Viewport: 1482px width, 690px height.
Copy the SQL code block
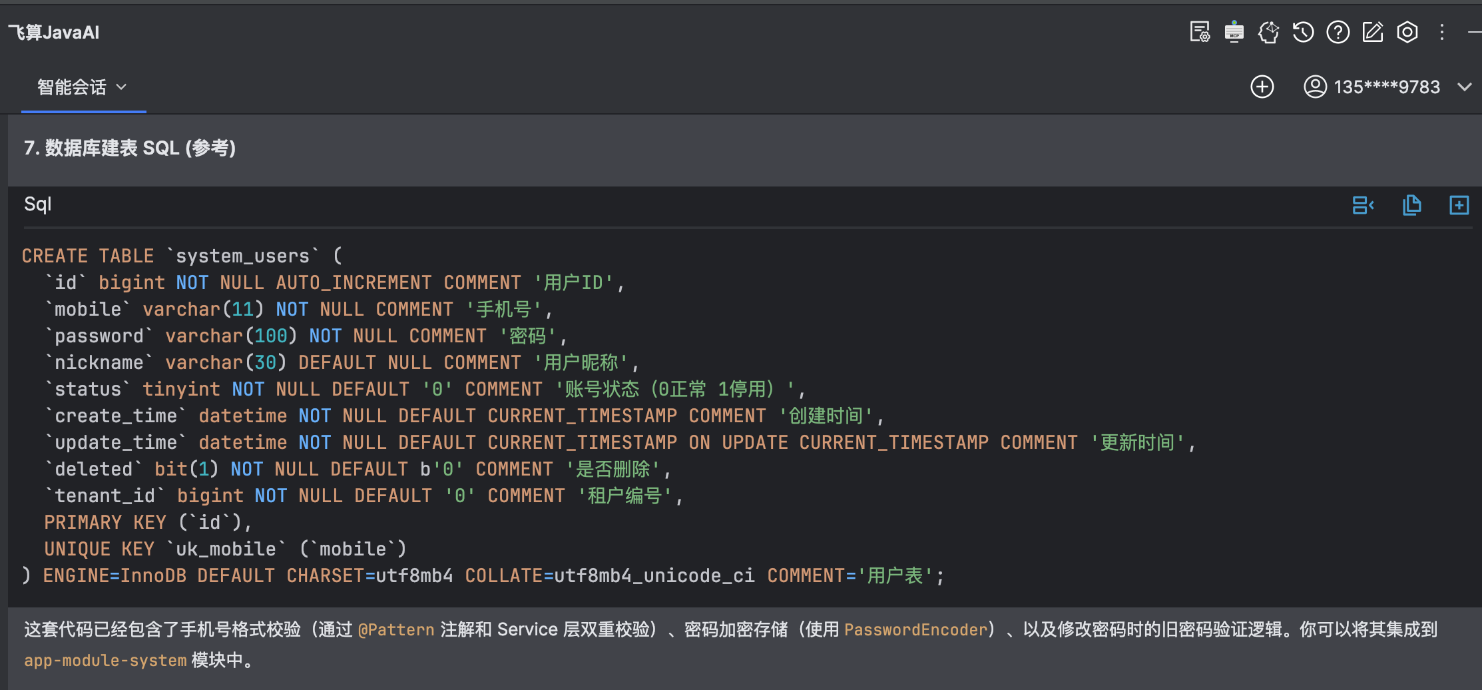click(x=1413, y=205)
